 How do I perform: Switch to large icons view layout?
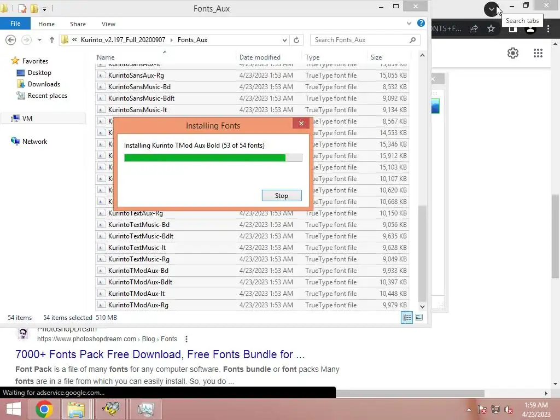tap(419, 318)
